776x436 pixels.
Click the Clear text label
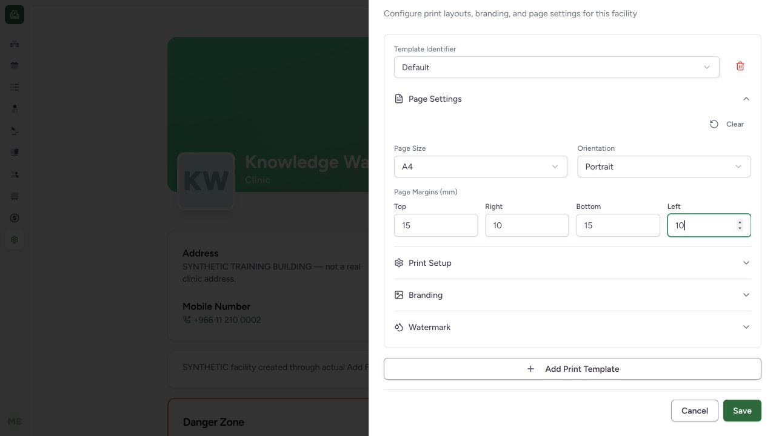[735, 124]
